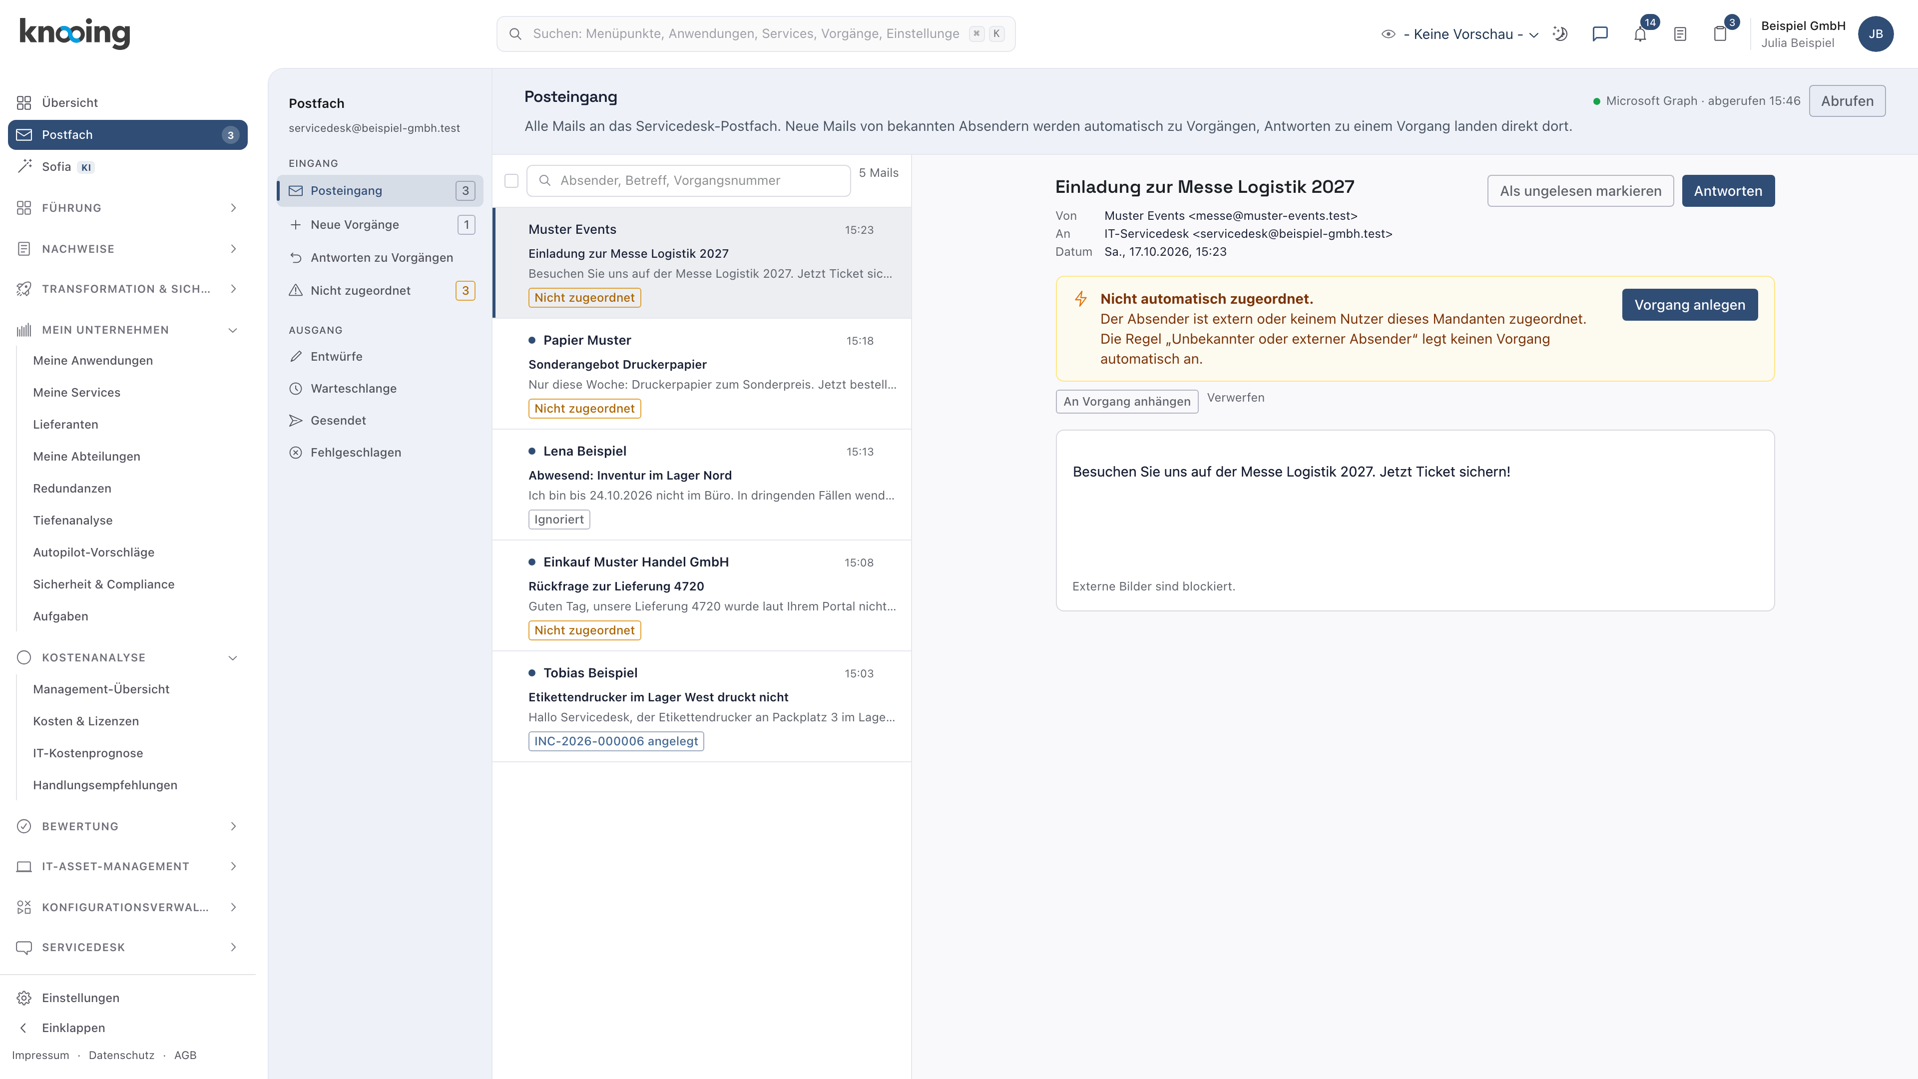Image resolution: width=1918 pixels, height=1079 pixels.
Task: Click the Transformation rocket icon
Action: click(24, 289)
